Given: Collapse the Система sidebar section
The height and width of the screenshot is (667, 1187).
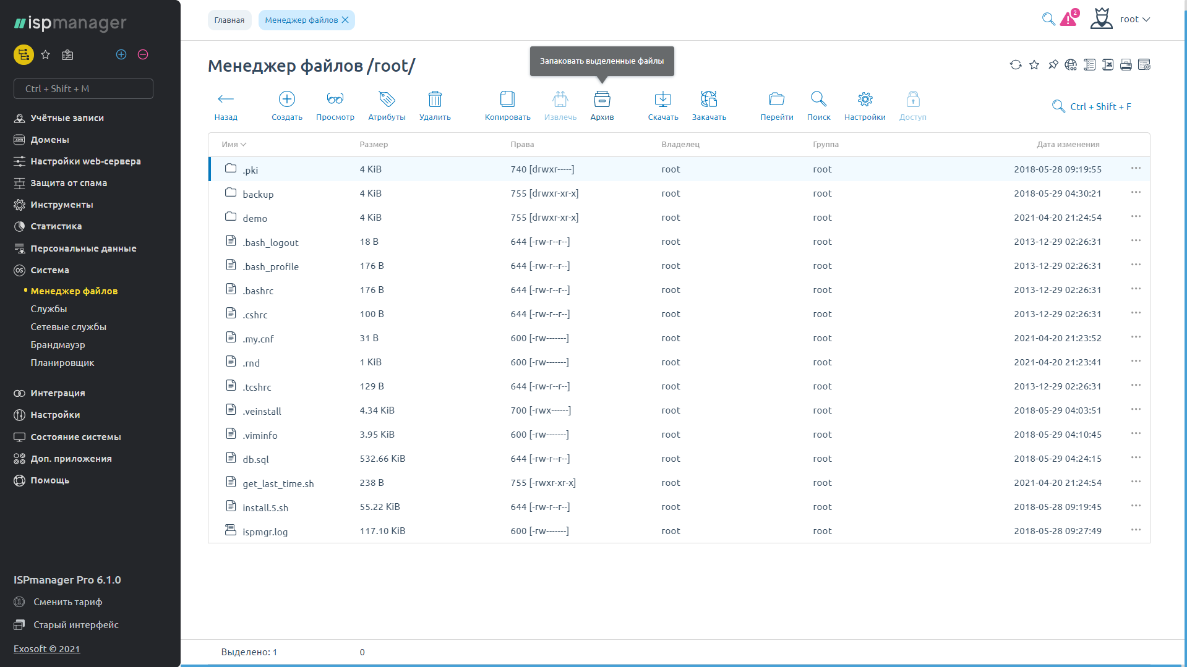Looking at the screenshot, I should pos(49,270).
